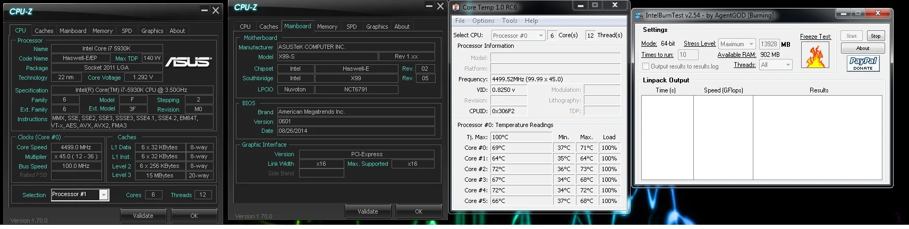The height and width of the screenshot is (229, 909).
Task: Switch to CPU tab in second CPU-Z window
Action: pos(245,27)
